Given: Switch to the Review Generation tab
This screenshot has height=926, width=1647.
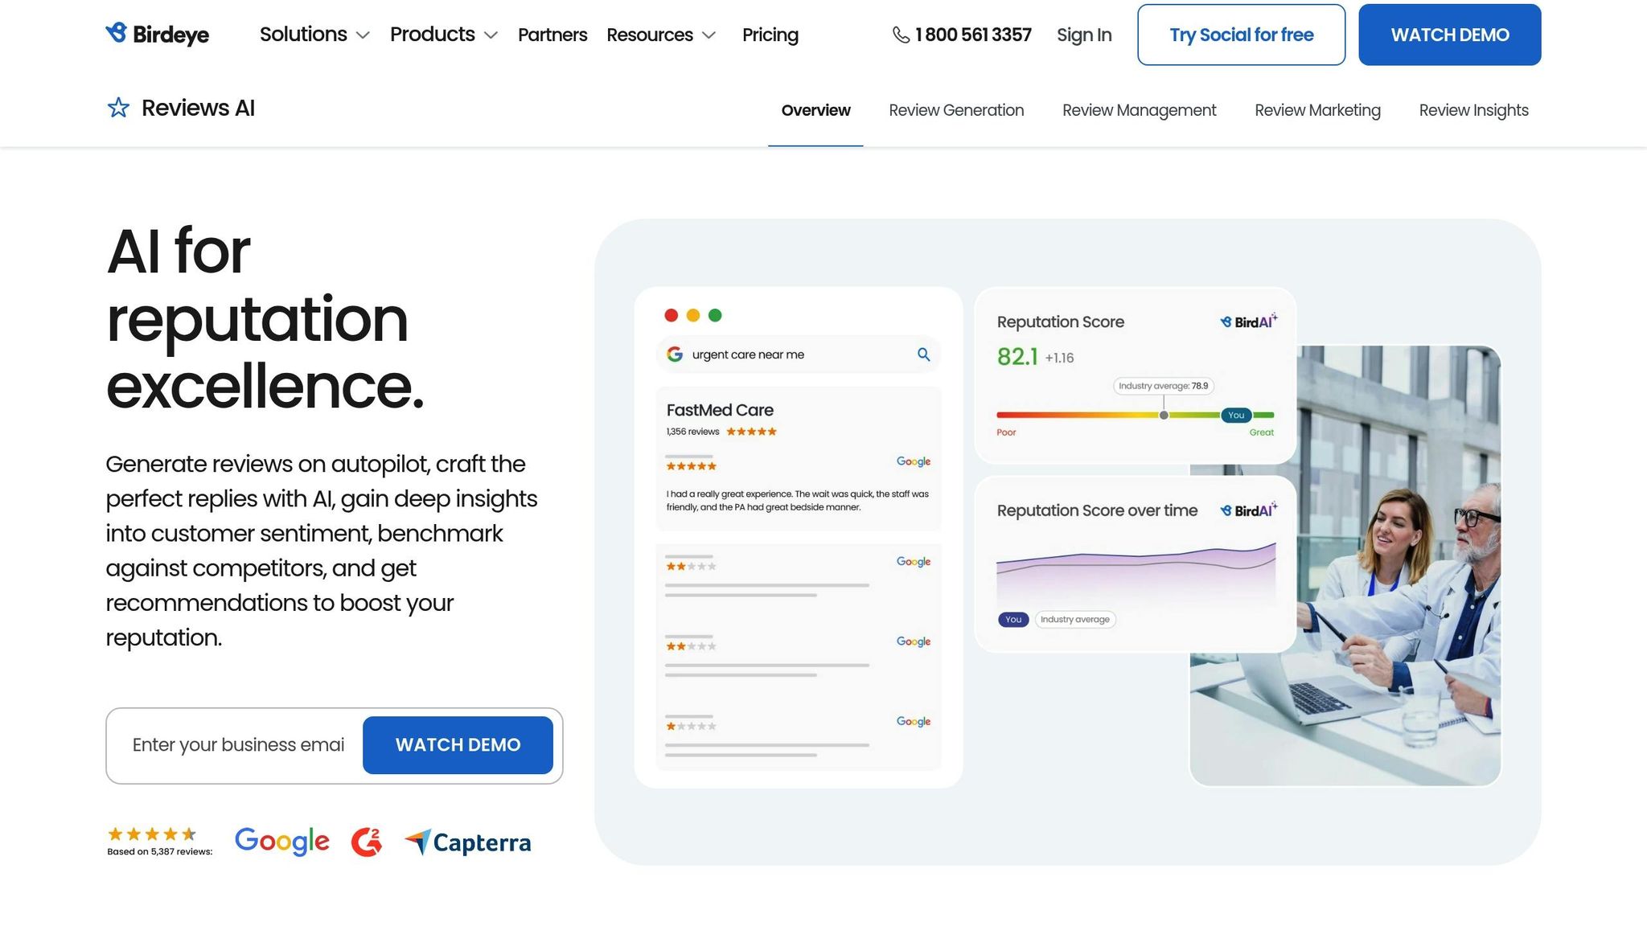Looking at the screenshot, I should click(x=956, y=110).
